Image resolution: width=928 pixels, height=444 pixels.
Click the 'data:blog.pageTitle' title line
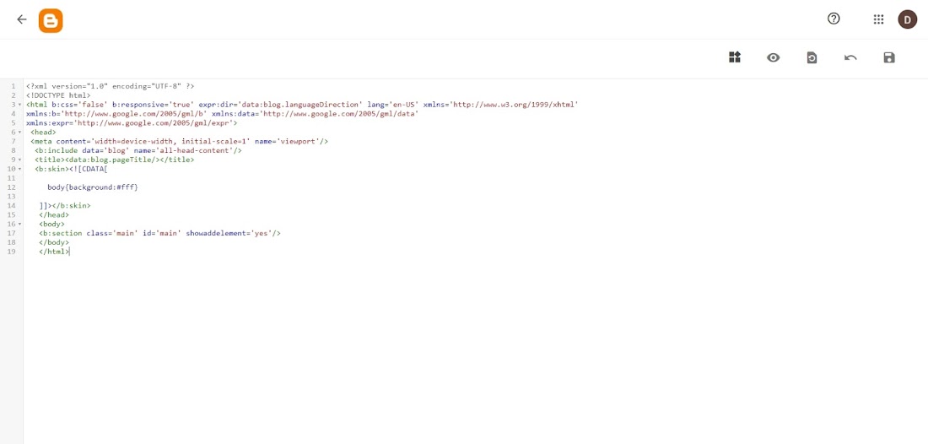pos(114,160)
